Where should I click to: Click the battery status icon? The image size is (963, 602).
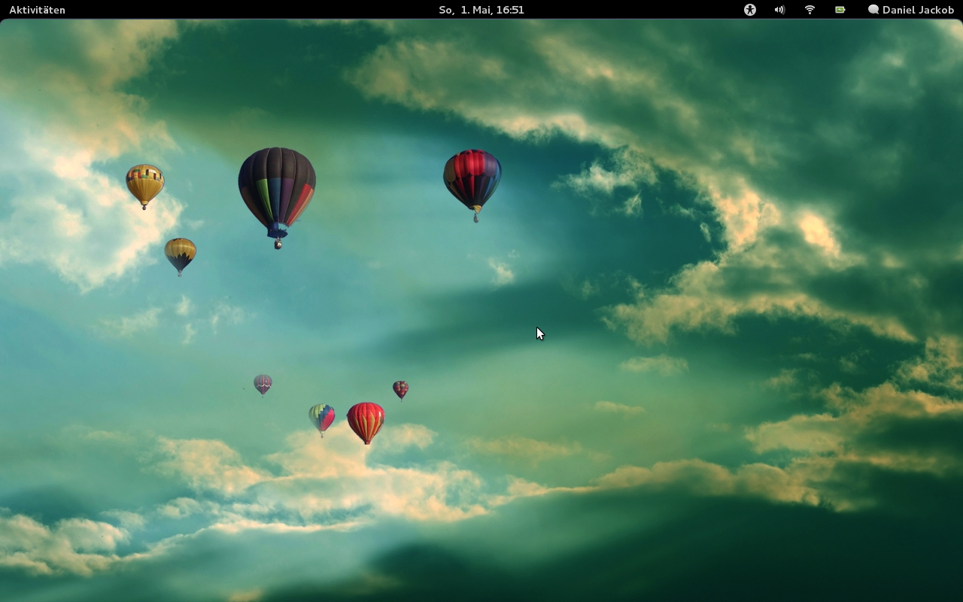840,10
